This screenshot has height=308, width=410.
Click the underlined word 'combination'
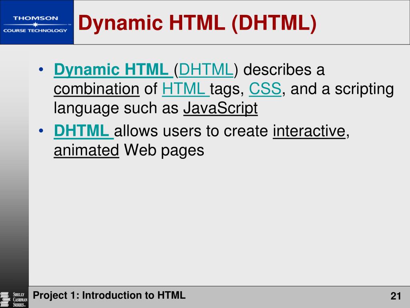pos(96,89)
